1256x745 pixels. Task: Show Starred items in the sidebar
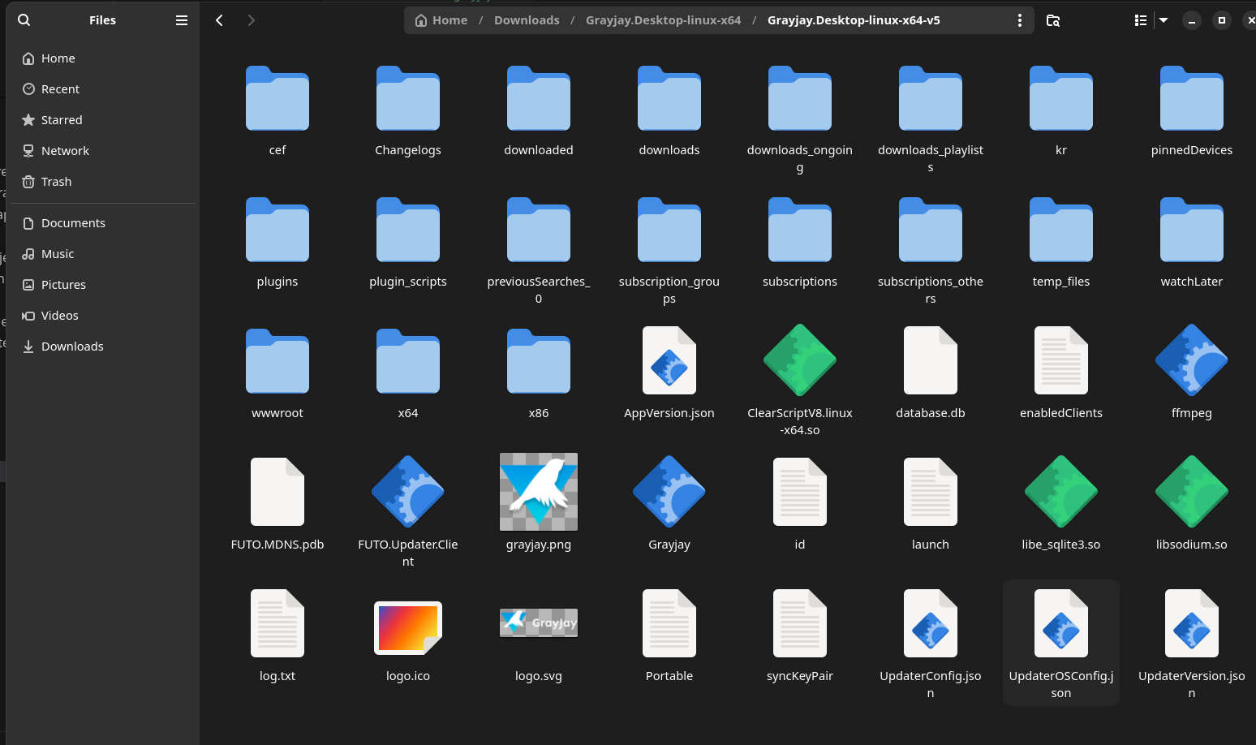[103, 120]
